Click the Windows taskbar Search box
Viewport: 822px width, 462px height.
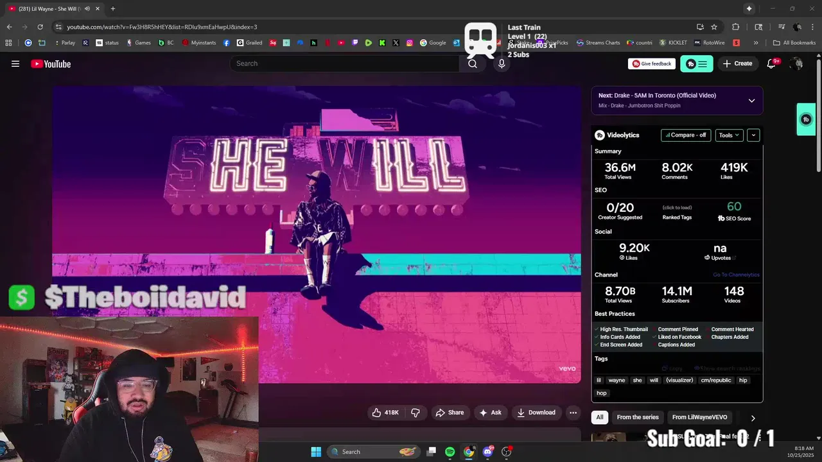coord(374,452)
